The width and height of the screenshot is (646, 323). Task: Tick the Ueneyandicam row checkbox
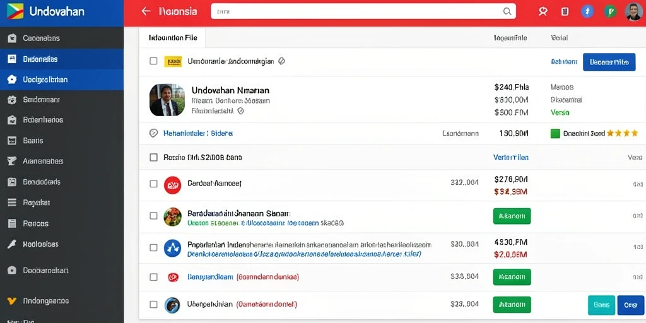tap(153, 277)
